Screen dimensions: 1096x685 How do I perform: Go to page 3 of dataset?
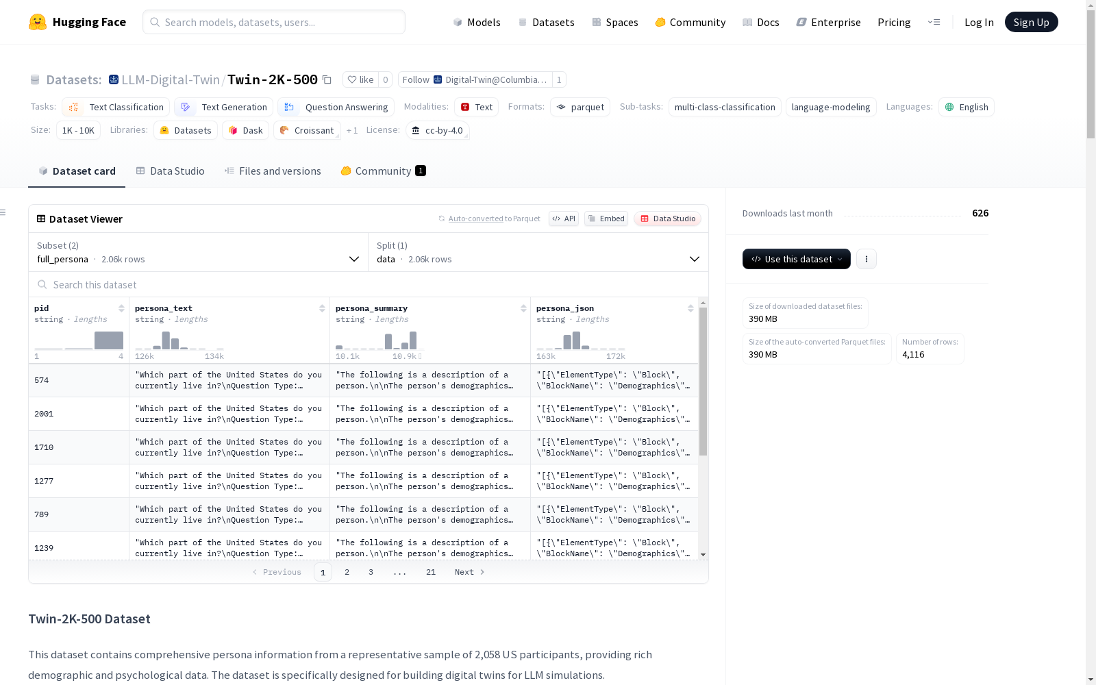[x=371, y=572]
